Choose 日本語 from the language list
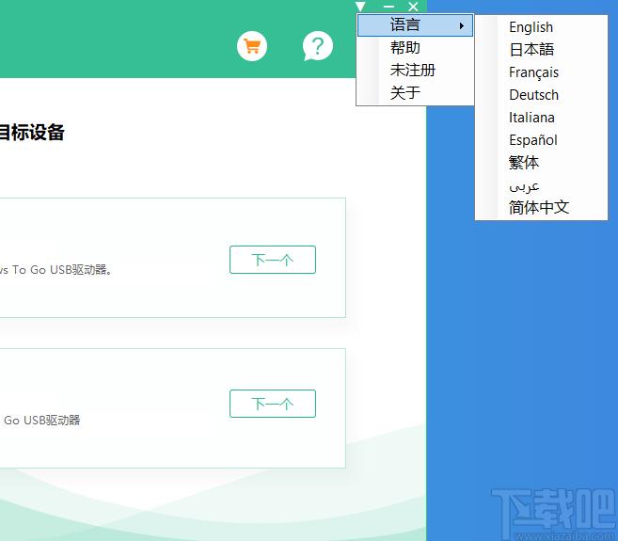The image size is (618, 541). click(x=531, y=50)
